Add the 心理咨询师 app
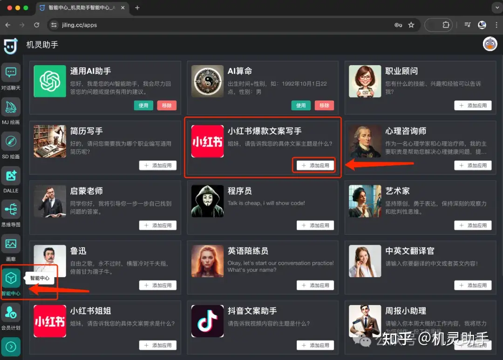The width and height of the screenshot is (503, 360). coord(473,165)
